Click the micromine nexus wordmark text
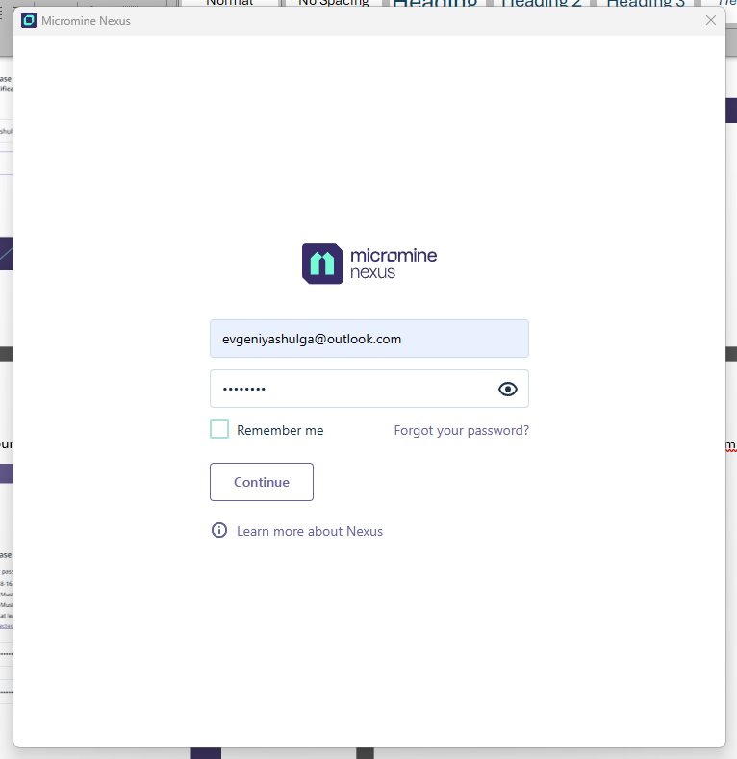 (x=393, y=264)
